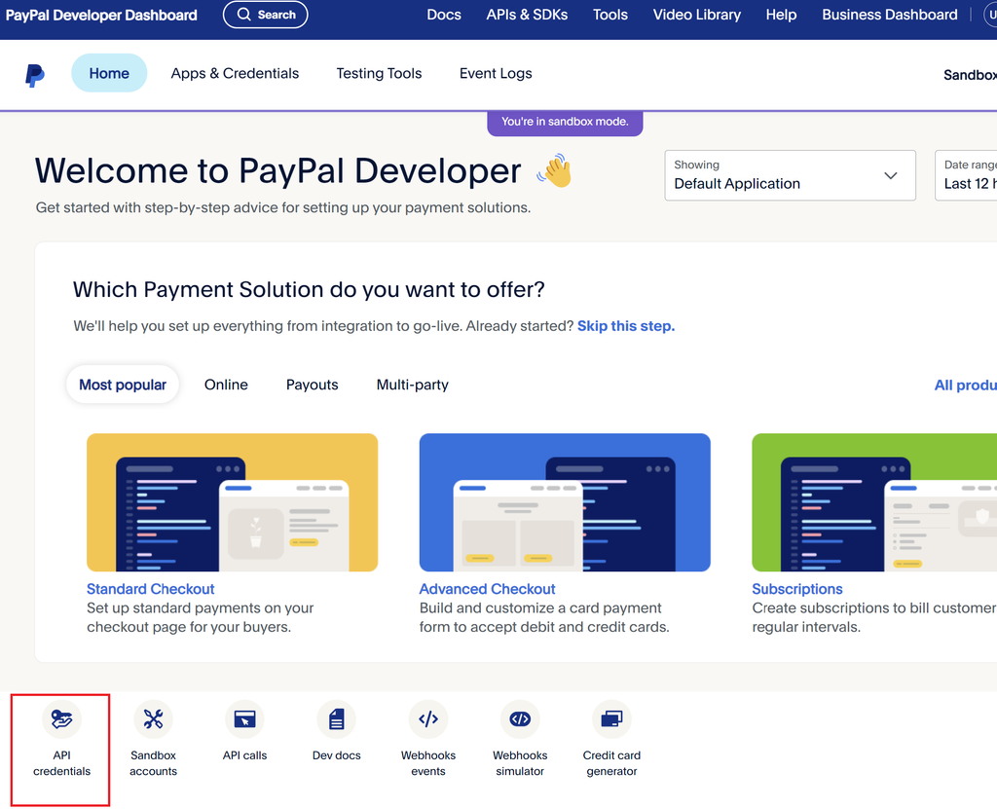997x809 pixels.
Task: Select the Most popular filter tab
Action: click(x=123, y=385)
